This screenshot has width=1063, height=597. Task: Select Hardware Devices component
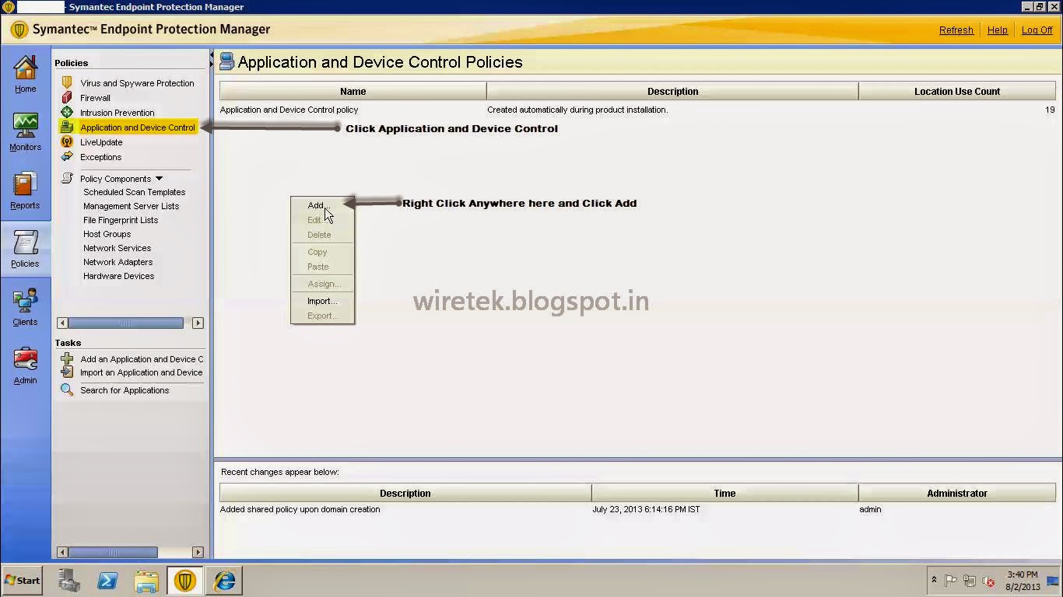point(118,276)
